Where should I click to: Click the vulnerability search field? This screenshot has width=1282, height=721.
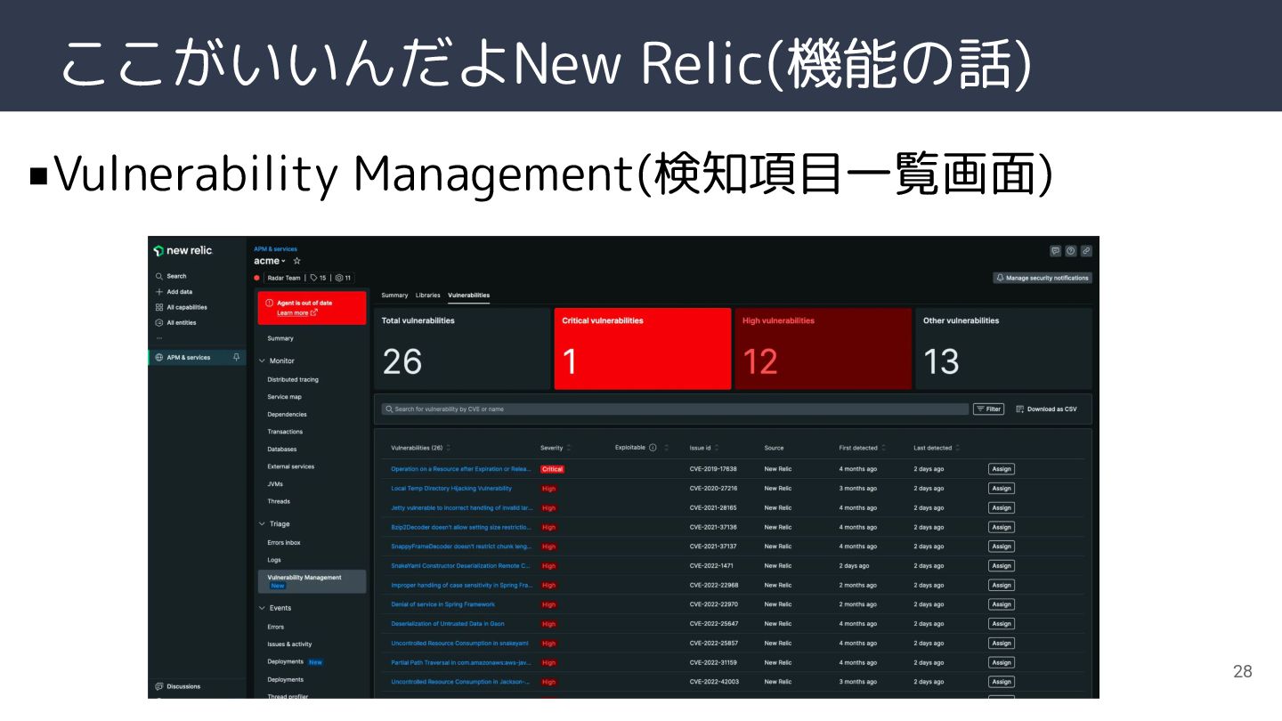coord(675,409)
